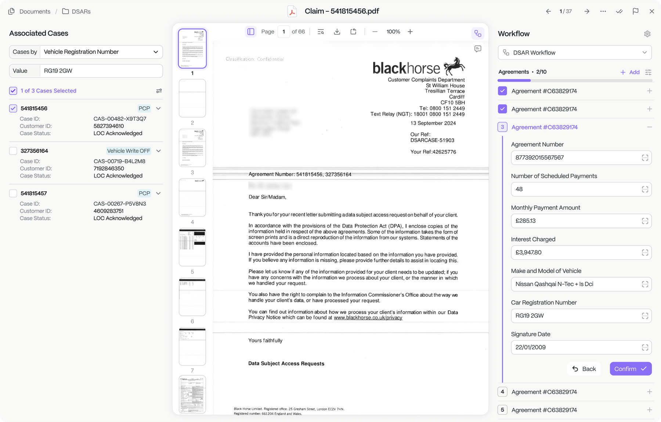Click the Agreements progress bar
661x422 pixels.
point(575,80)
